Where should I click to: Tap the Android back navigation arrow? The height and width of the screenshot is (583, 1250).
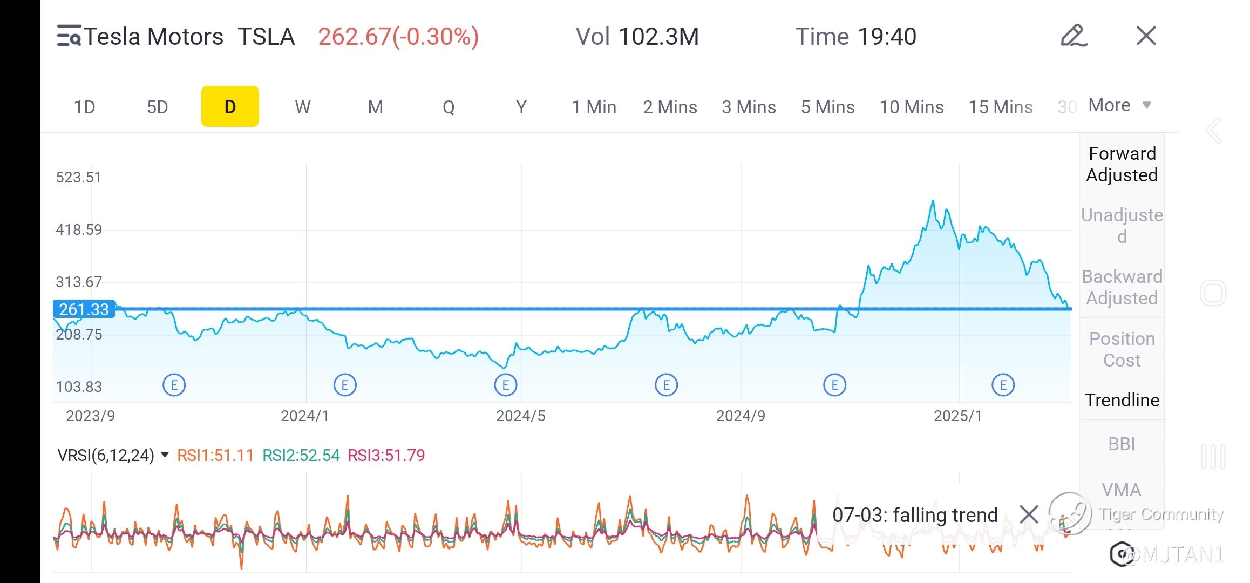(x=1213, y=130)
